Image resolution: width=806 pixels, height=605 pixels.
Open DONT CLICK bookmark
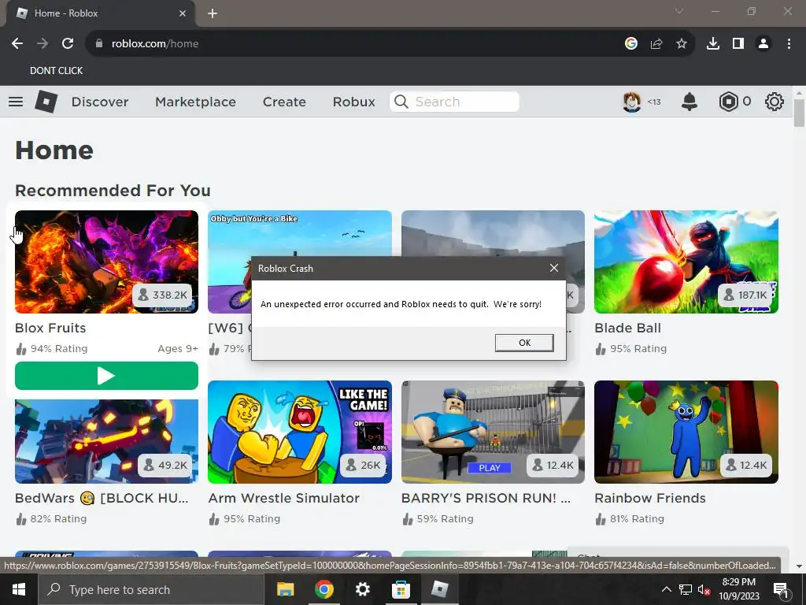[x=56, y=70]
